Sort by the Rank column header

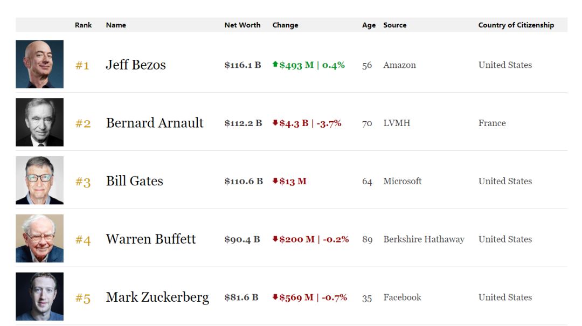pos(83,25)
